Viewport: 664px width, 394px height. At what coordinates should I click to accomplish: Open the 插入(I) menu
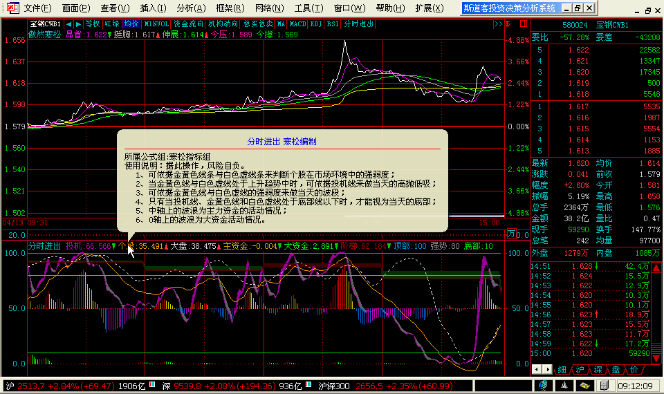(154, 8)
